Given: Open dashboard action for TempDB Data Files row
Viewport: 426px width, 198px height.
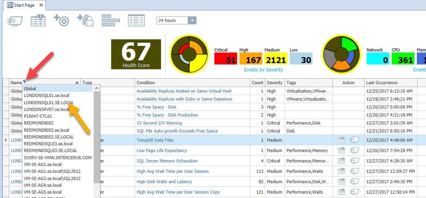Looking at the screenshot, I should click(x=354, y=140).
